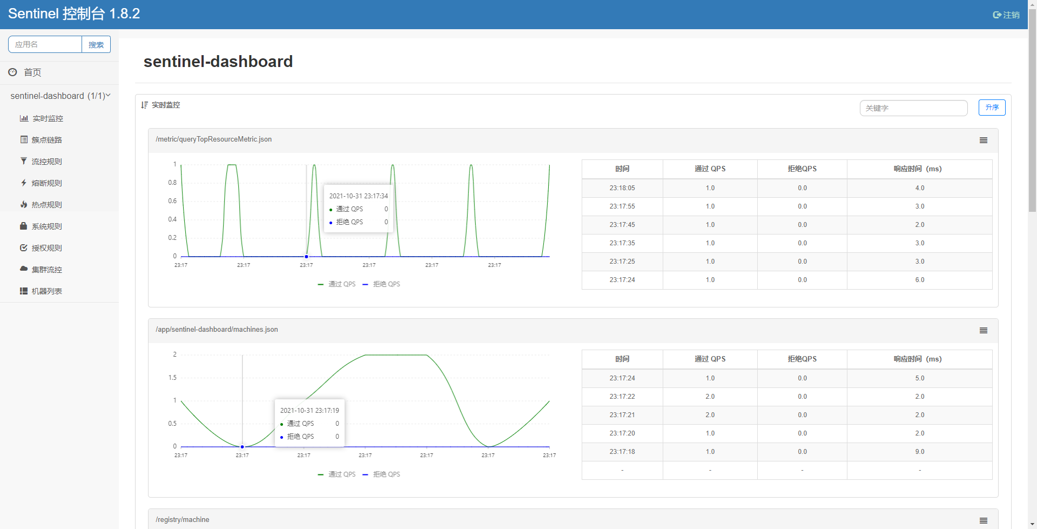Click the 搜索 search button
1037x529 pixels.
[x=96, y=44]
